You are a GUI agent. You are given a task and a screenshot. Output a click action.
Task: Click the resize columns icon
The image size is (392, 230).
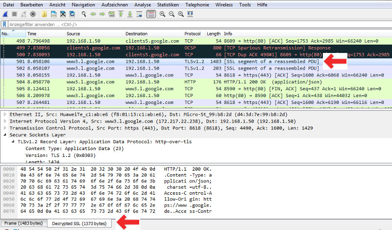(190, 14)
